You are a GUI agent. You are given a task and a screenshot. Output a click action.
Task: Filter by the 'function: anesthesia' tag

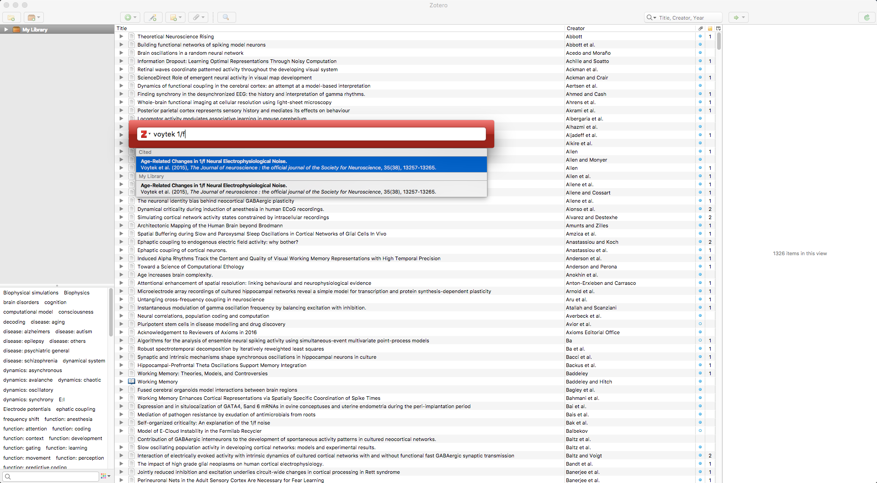point(69,419)
